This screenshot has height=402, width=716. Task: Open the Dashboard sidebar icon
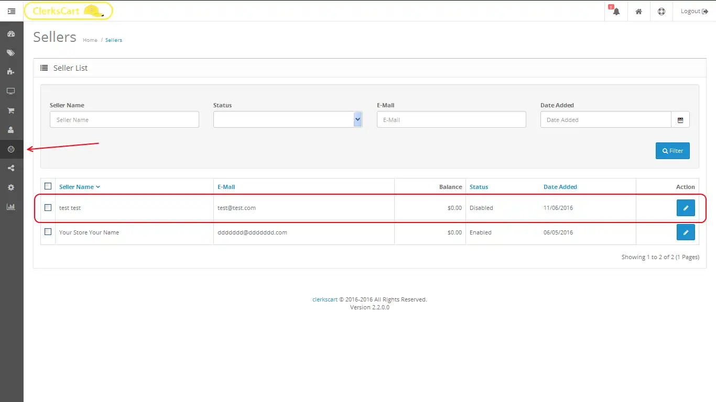coord(11,34)
